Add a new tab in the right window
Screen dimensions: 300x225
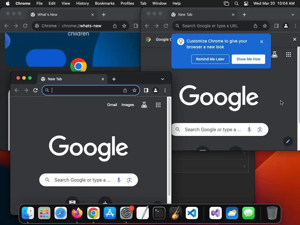coord(244,15)
